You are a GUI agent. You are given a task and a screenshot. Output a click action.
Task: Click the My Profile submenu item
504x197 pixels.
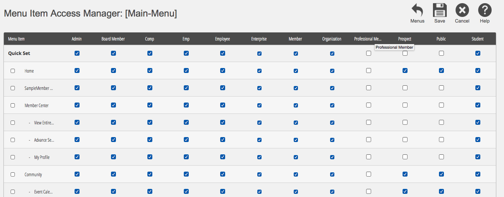pos(42,157)
